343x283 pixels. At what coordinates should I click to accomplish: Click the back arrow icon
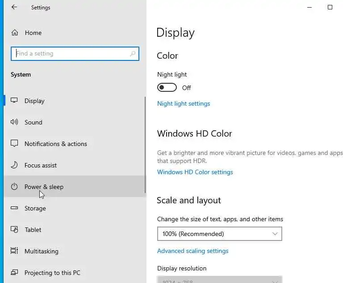[x=14, y=7]
